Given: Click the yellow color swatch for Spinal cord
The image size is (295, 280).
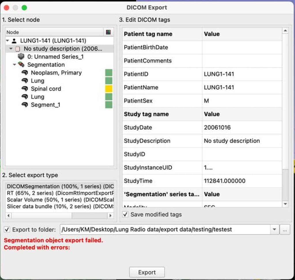Looking at the screenshot, I should pyautogui.click(x=109, y=89).
